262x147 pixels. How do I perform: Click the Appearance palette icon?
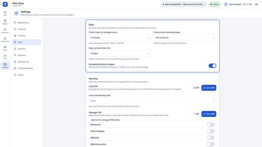click(x=15, y=23)
